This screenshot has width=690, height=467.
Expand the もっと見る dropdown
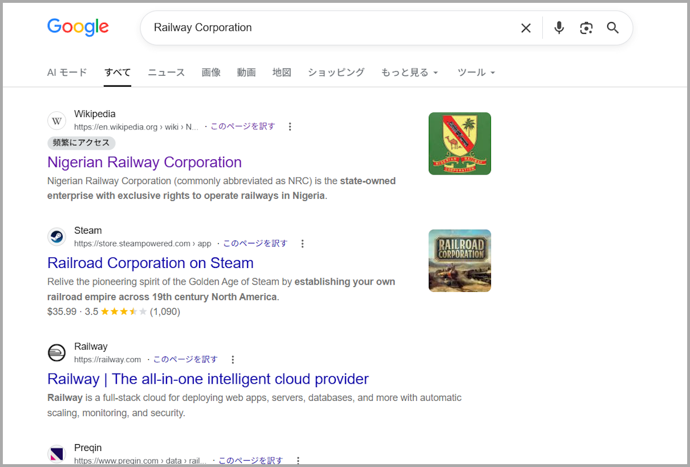pos(409,72)
